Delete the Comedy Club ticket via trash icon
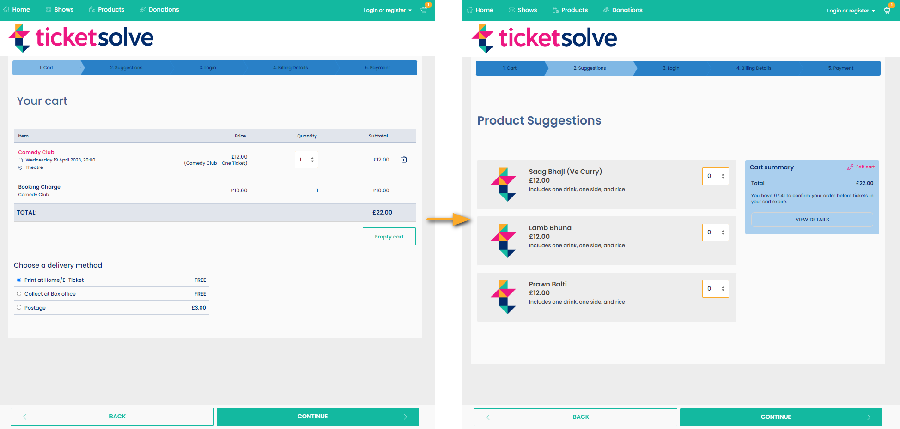The image size is (900, 429). point(404,159)
